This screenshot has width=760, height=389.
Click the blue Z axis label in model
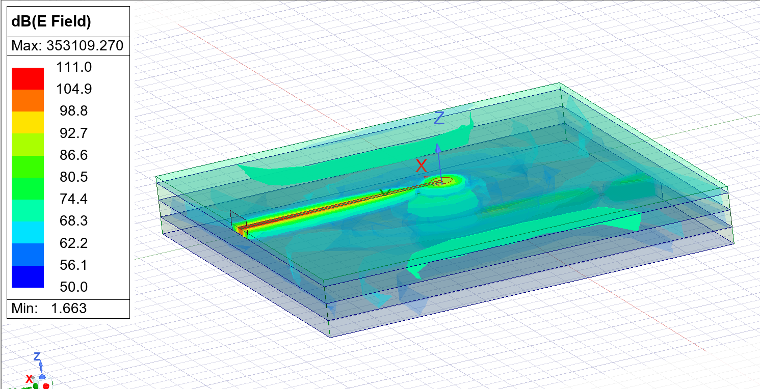[x=439, y=118]
